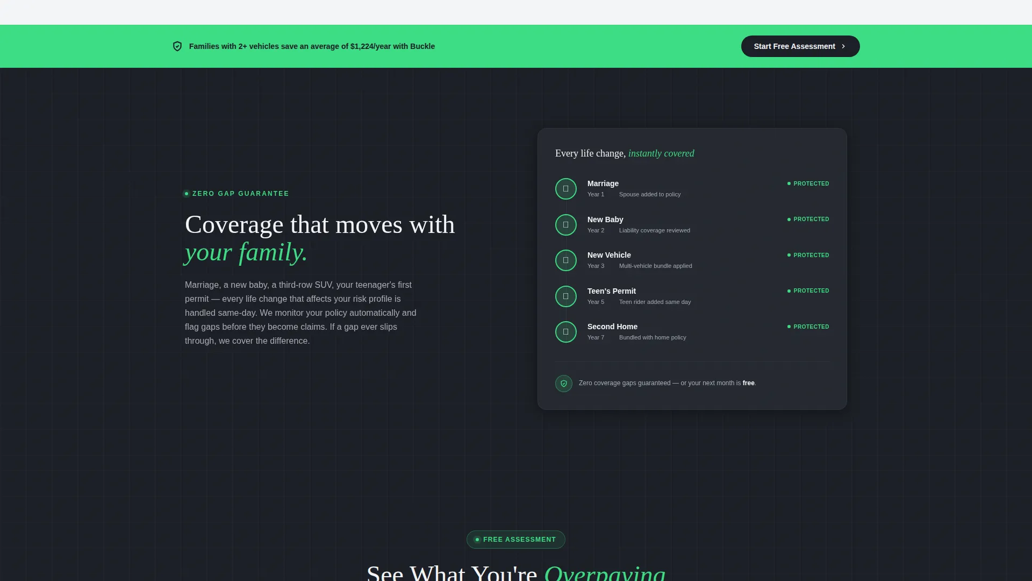Click 'Liability coverage reviewed' text
The image size is (1032, 581).
pyautogui.click(x=655, y=230)
